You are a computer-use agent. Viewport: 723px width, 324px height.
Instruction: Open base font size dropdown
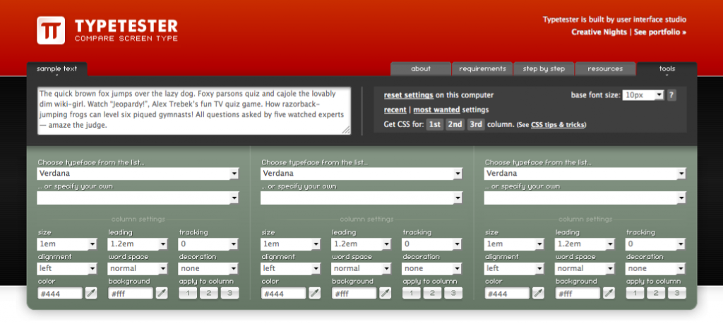643,95
